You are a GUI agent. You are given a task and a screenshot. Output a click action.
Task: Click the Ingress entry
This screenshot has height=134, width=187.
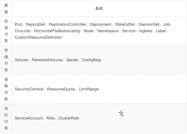coord(145,31)
